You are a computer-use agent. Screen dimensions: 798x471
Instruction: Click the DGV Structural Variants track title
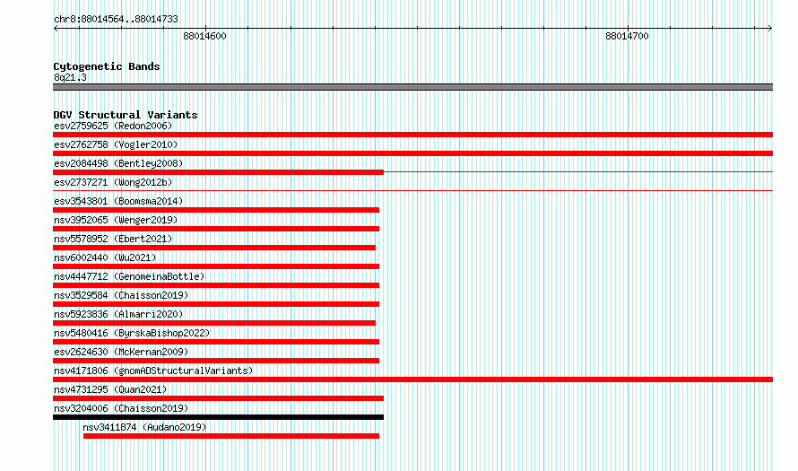126,115
